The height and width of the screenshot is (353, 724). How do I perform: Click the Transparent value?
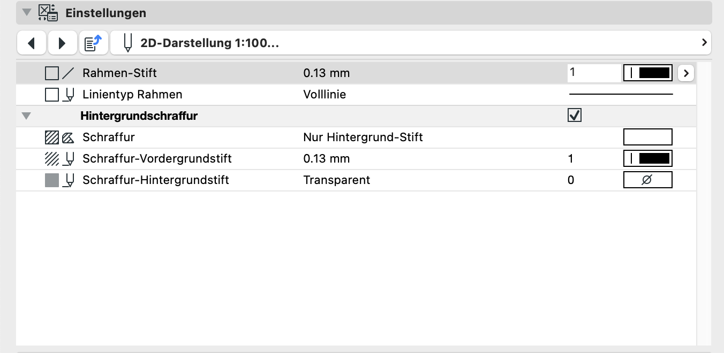click(337, 180)
